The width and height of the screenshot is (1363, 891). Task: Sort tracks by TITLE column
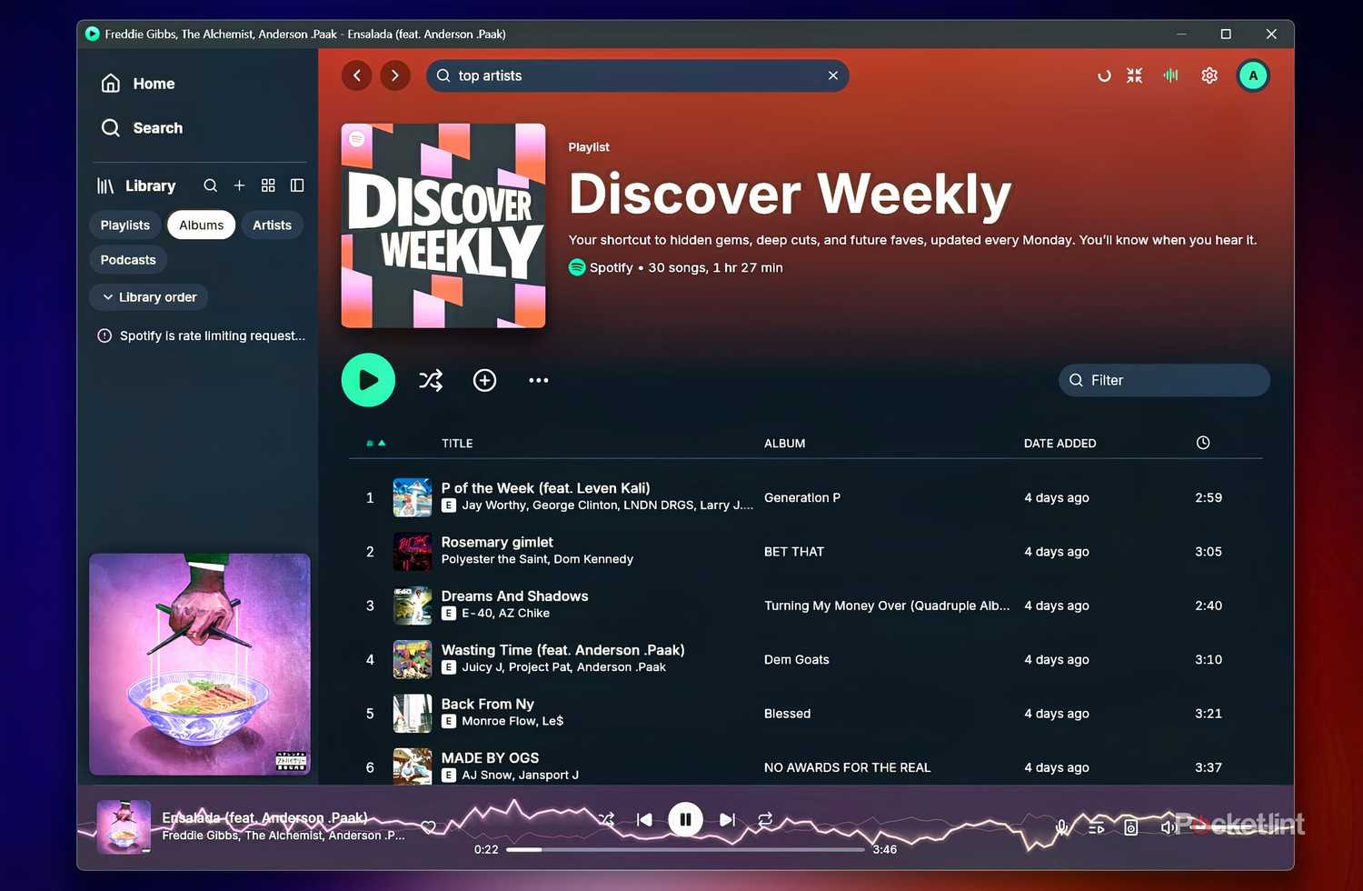pos(457,444)
